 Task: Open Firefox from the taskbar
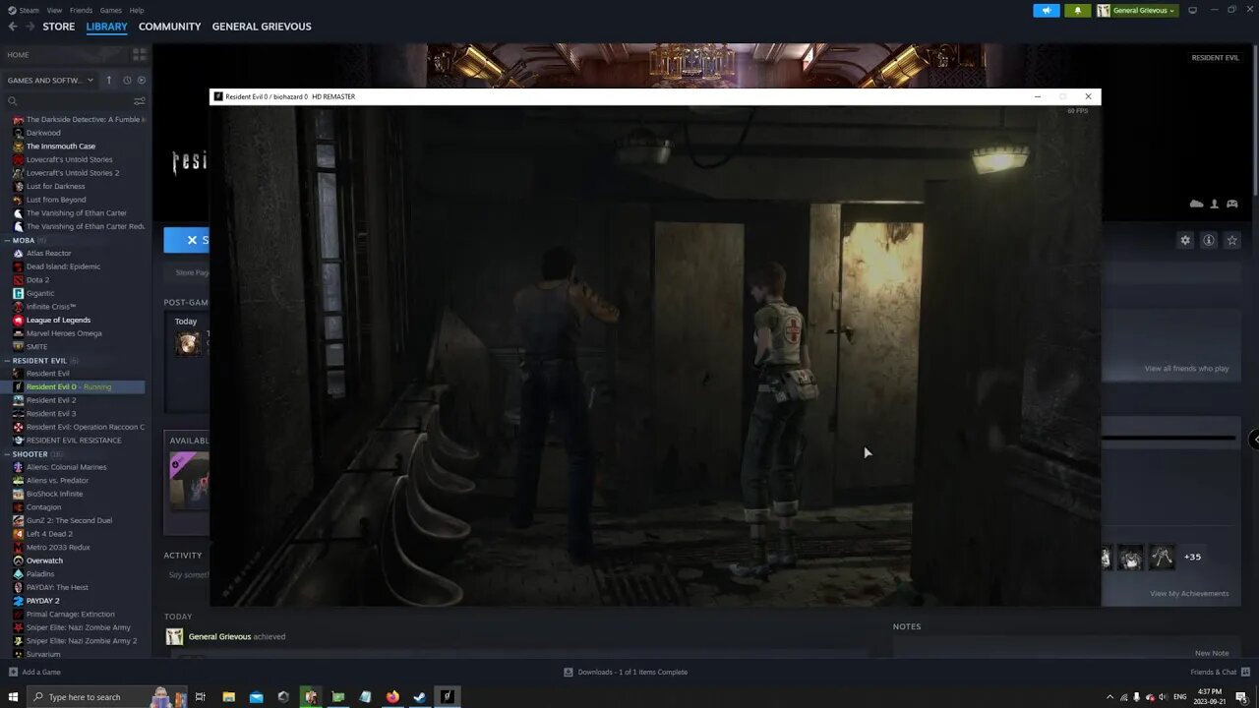392,697
